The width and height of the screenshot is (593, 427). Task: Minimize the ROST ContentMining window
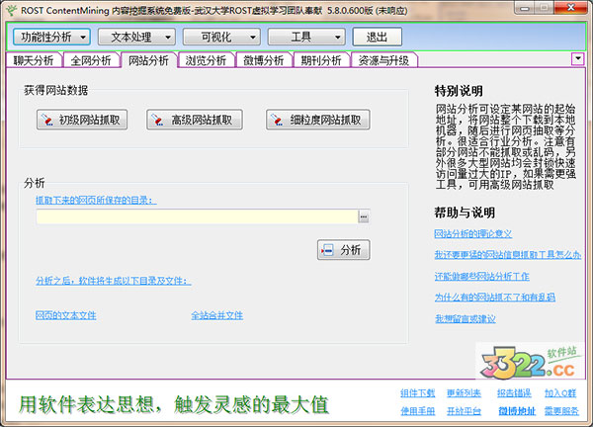coord(525,8)
